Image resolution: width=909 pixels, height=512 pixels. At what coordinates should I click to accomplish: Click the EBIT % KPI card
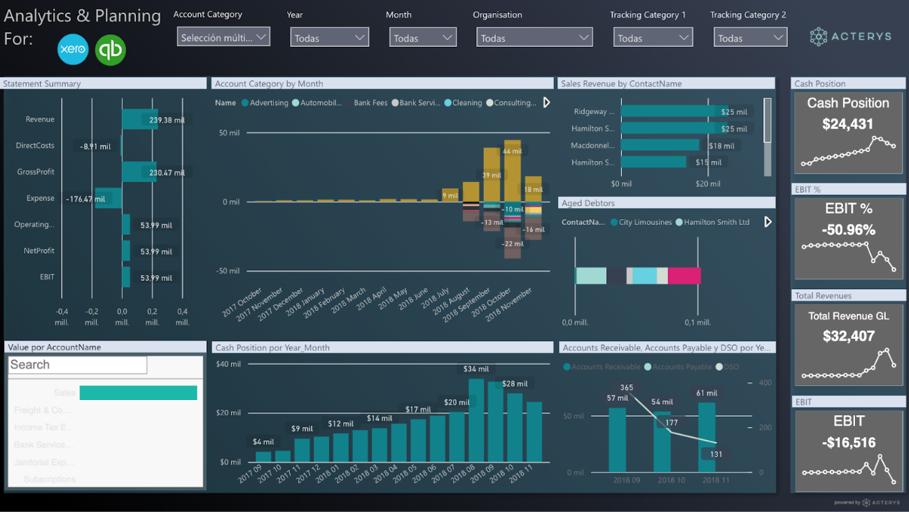848,238
